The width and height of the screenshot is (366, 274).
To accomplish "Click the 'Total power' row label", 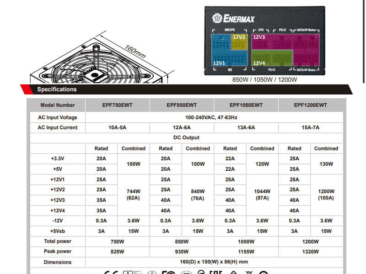I will coord(58,242).
